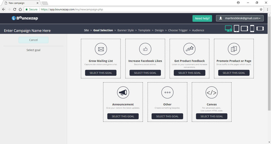Select Get Product Feedback goal button
The height and width of the screenshot is (144, 271).
point(189,73)
